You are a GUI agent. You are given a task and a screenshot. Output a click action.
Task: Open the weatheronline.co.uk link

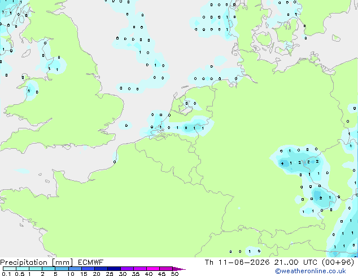(x=310, y=271)
